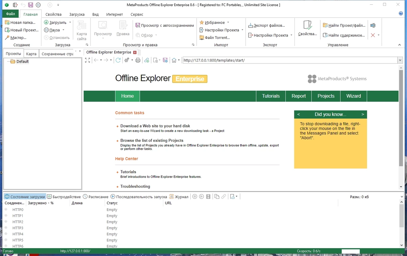Click the browser Print icon
The width and height of the screenshot is (407, 256).
click(x=138, y=60)
